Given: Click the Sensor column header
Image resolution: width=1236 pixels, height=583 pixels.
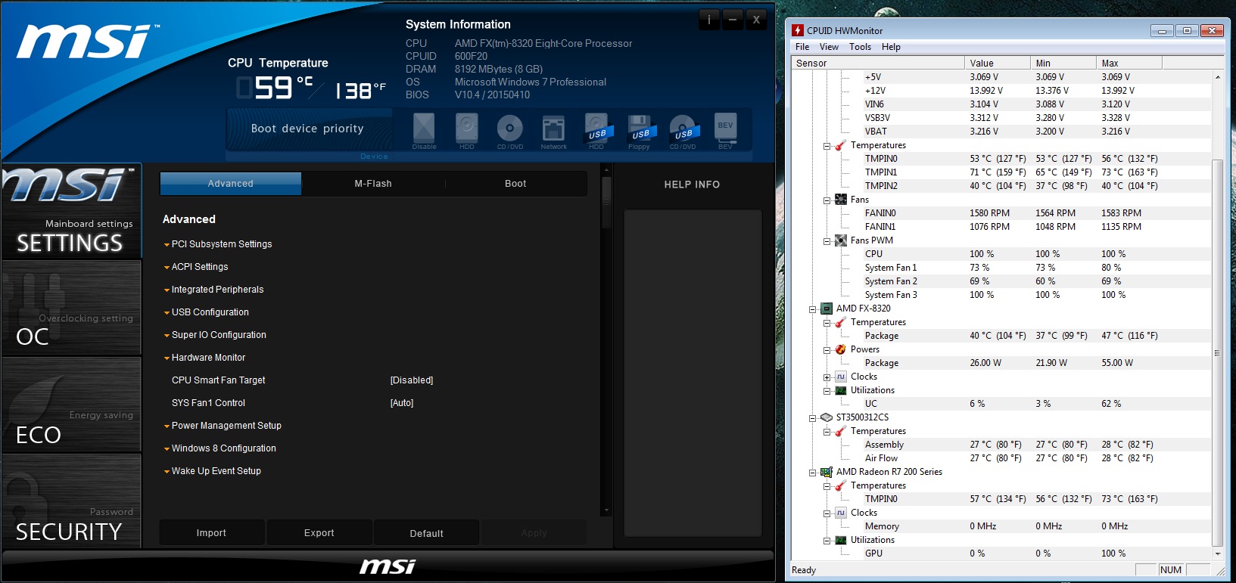Looking at the screenshot, I should (878, 63).
